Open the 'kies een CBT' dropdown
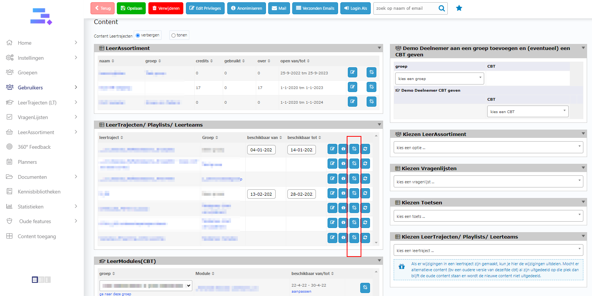This screenshot has height=296, width=592. point(527,112)
